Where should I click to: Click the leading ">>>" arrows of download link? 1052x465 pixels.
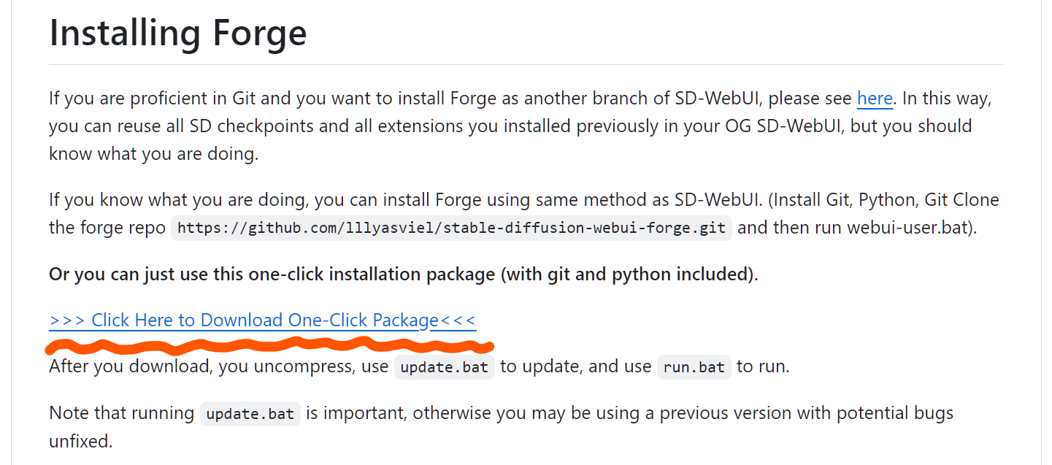coord(68,320)
